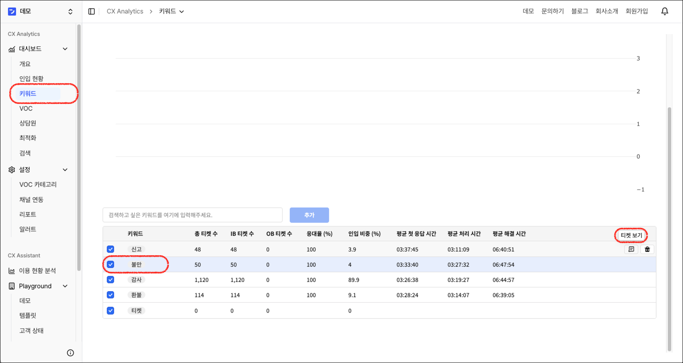
Task: Toggle the sidebar panel icon in the header
Action: point(91,11)
